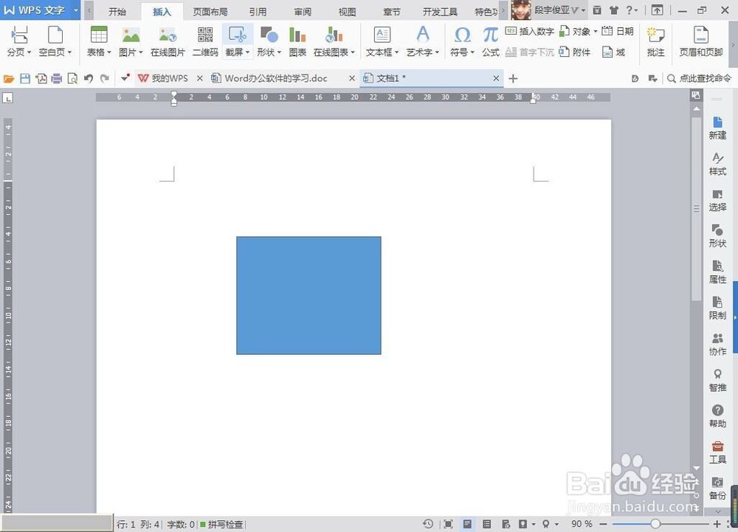
Task: Expand the 文本框 dropdown arrow
Action: tap(397, 52)
